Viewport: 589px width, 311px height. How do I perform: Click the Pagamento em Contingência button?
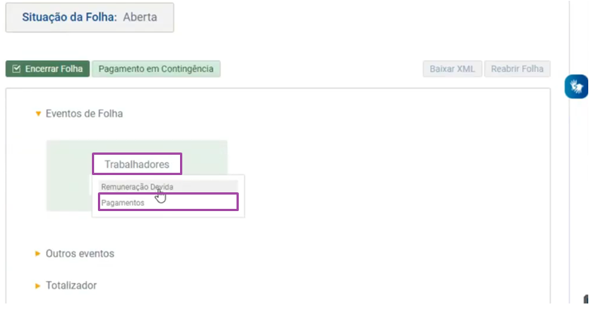coord(156,69)
